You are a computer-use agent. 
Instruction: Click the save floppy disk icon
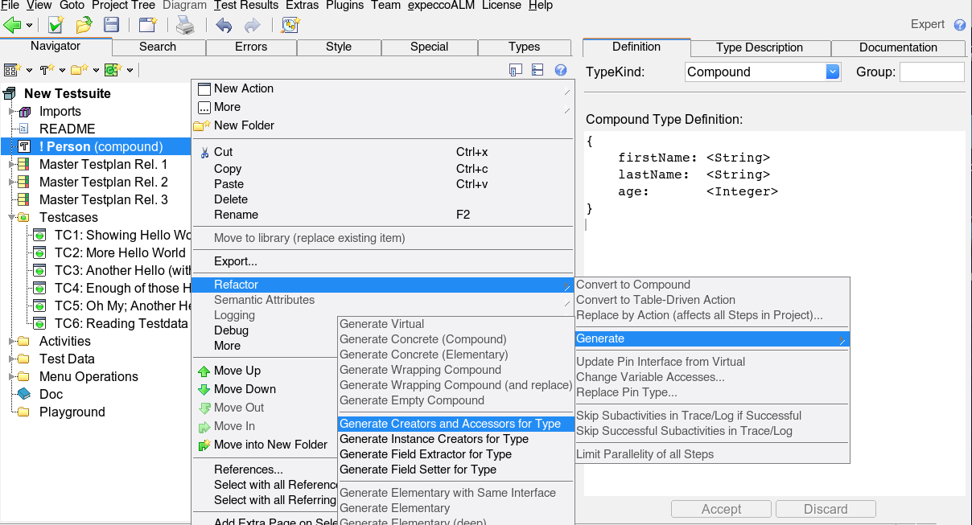[x=112, y=26]
